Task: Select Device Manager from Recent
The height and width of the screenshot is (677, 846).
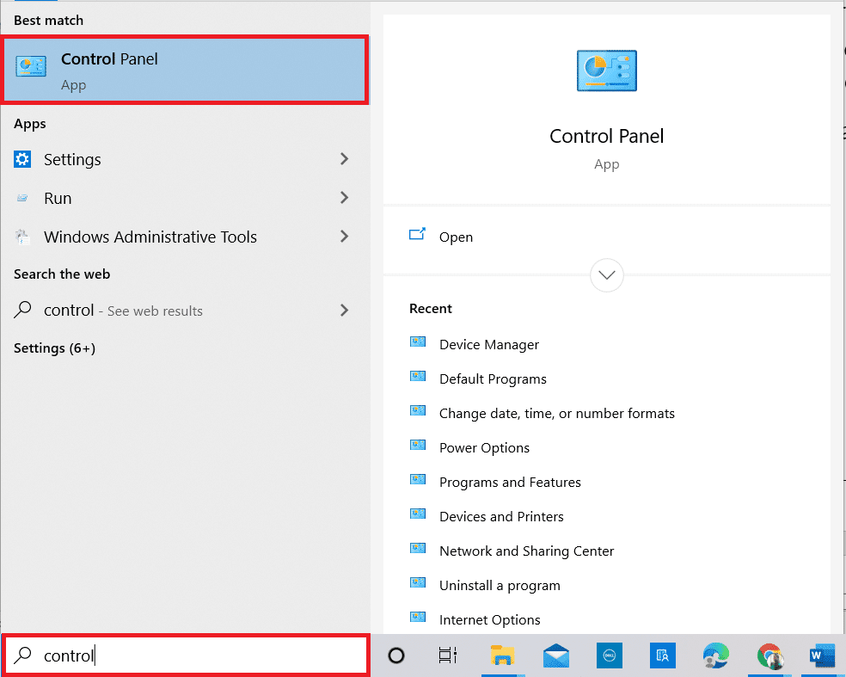Action: tap(488, 344)
